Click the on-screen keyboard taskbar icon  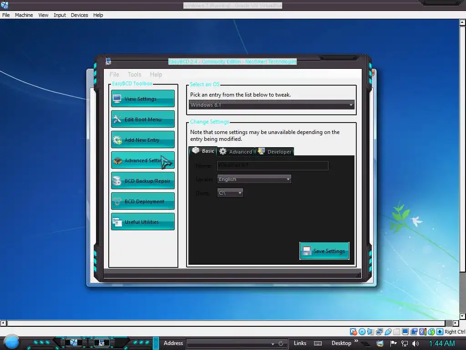tap(318, 343)
